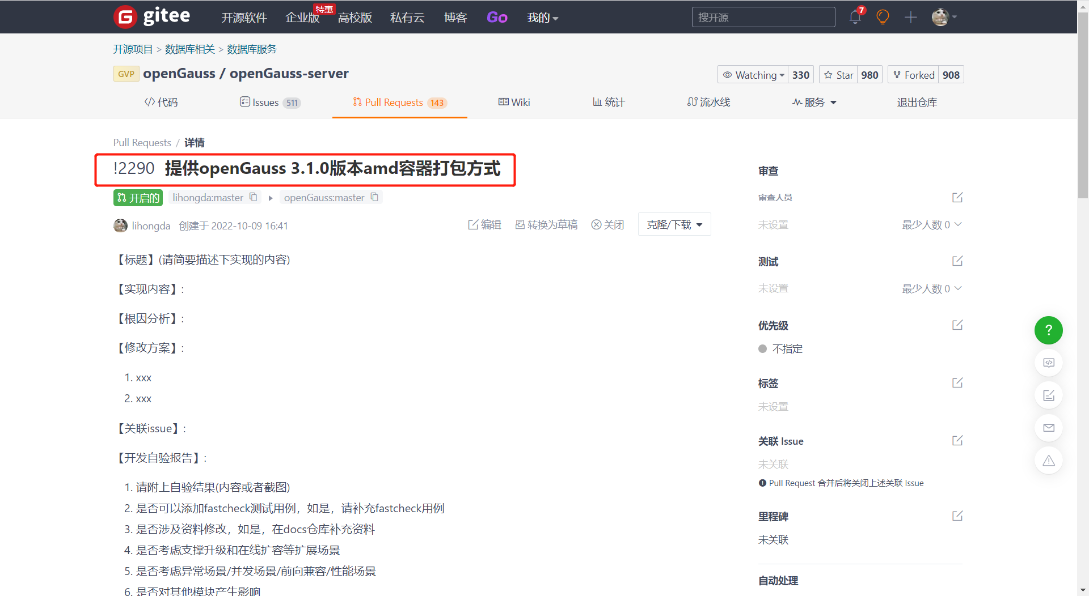Edit the milestone (里程碑) section

click(957, 516)
